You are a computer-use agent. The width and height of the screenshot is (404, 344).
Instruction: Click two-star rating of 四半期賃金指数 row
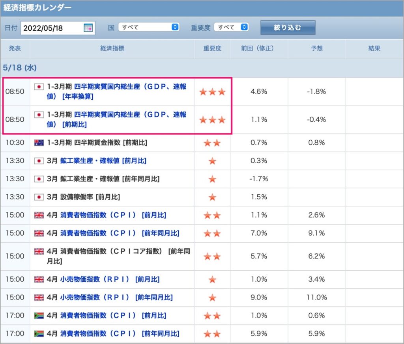212,143
